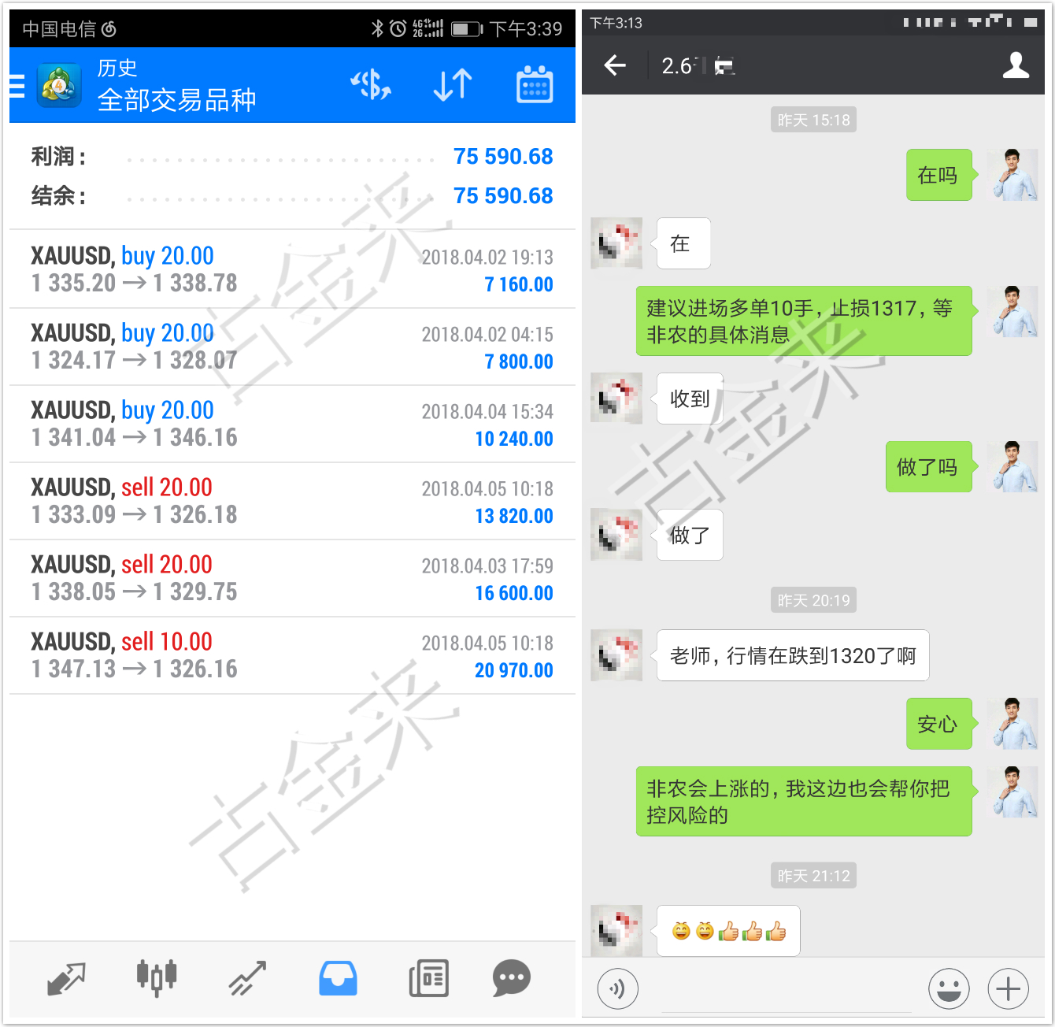Tap the avatar beside 老师，行情在跌到1320了啊
The height and width of the screenshot is (1027, 1055).
tap(616, 655)
